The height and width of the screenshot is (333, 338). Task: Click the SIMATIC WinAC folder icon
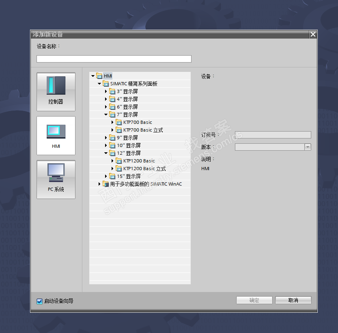point(105,184)
